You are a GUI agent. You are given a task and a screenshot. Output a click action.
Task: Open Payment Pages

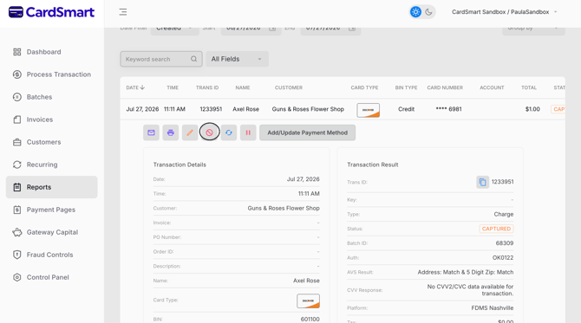point(51,210)
